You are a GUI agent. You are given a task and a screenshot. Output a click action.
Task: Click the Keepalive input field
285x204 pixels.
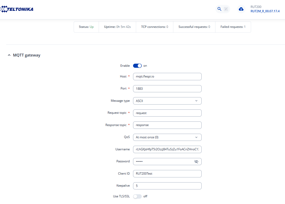pyautogui.click(x=167, y=186)
